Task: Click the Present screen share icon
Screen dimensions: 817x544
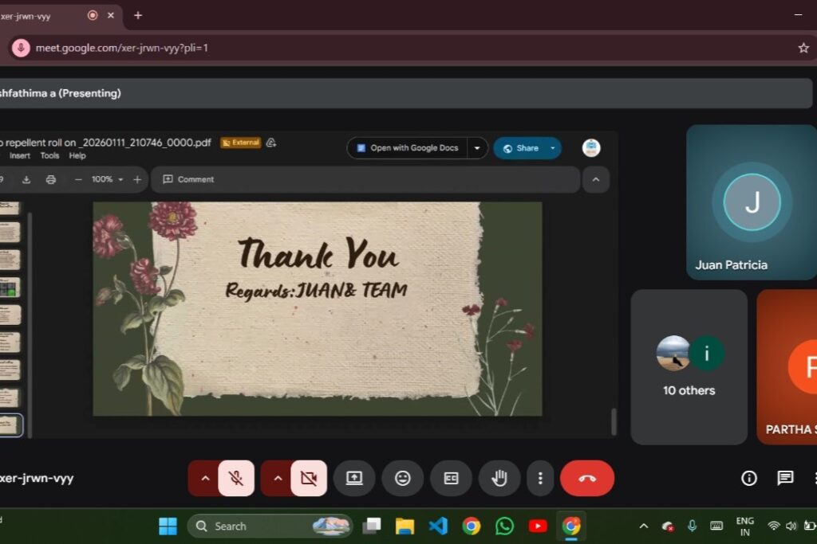Action: click(354, 478)
